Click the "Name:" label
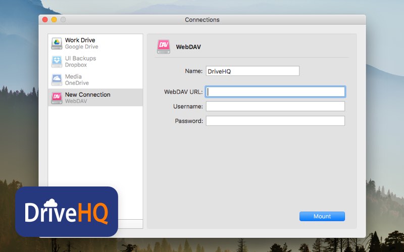This screenshot has width=404, height=252. (194, 71)
